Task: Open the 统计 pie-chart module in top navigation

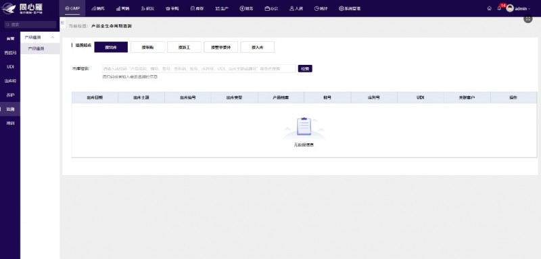Action: pos(321,9)
